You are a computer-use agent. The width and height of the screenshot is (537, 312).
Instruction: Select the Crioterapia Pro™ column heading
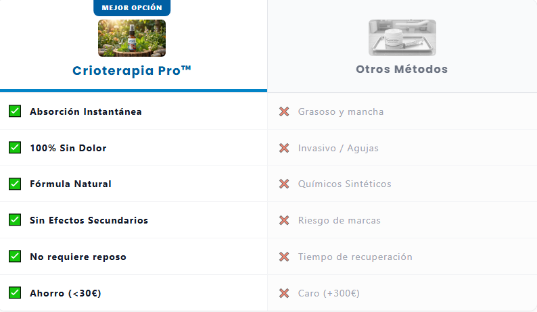tap(132, 70)
